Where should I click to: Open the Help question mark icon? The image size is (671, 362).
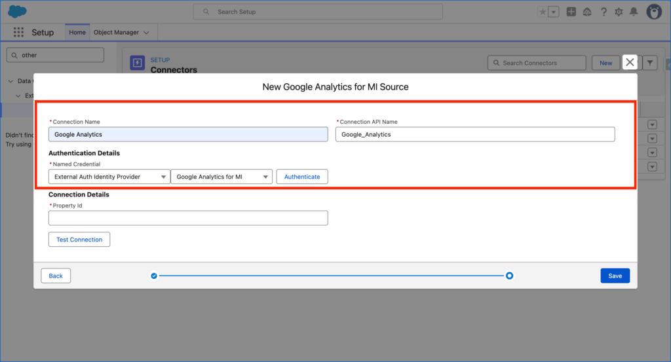click(x=604, y=12)
